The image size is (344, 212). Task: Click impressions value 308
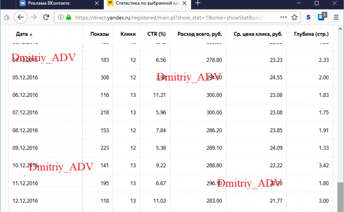click(x=105, y=78)
